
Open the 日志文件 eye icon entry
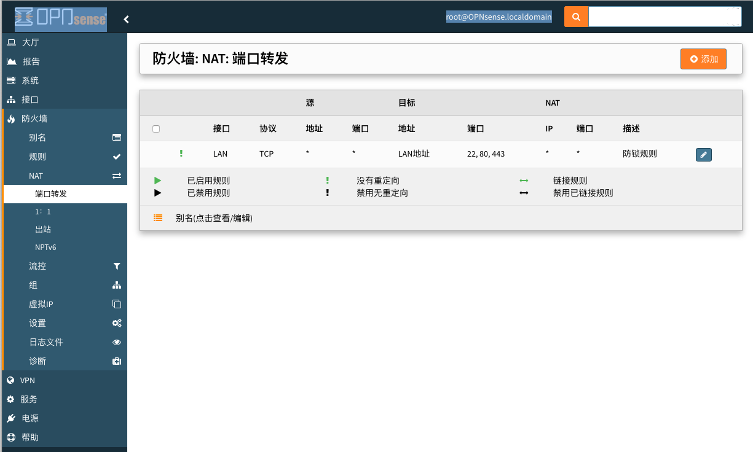tap(116, 342)
